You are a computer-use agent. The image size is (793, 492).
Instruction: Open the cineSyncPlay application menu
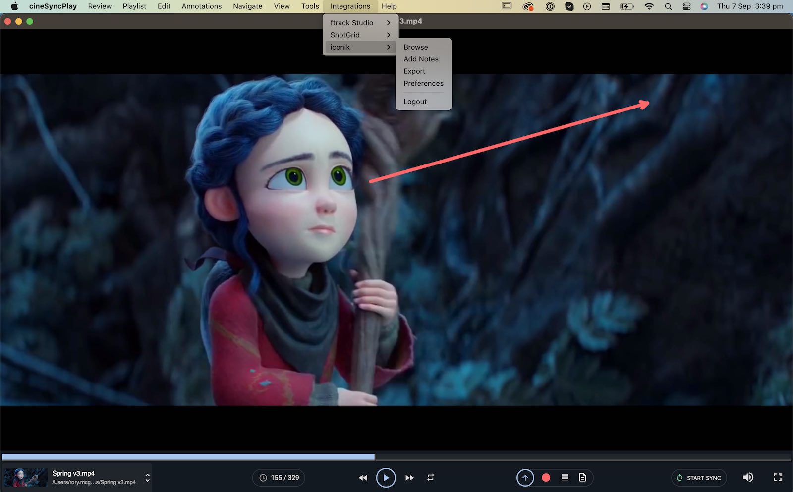click(x=53, y=6)
